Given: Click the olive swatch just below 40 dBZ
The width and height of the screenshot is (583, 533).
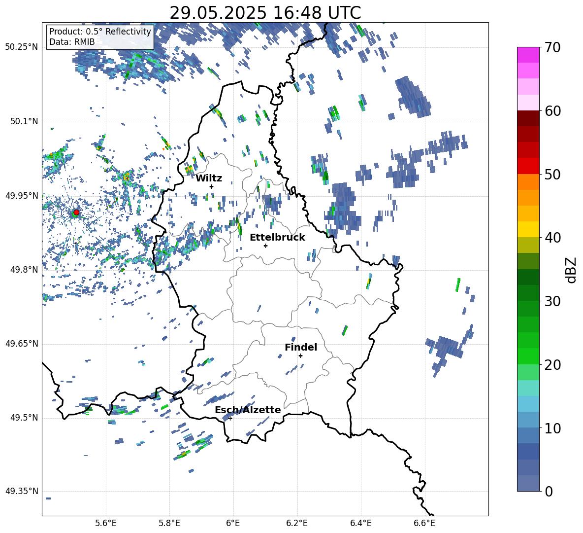Looking at the screenshot, I should tap(528, 245).
